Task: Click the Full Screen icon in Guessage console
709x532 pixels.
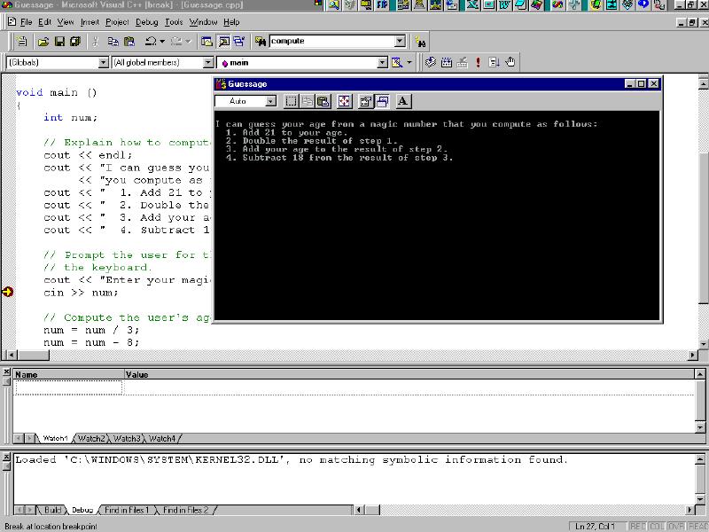Action: coord(345,101)
